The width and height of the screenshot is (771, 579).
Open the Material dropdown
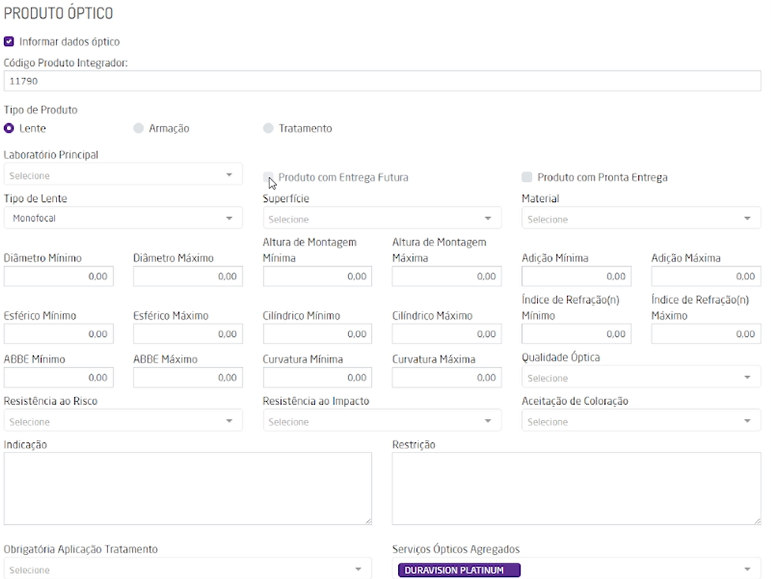click(641, 219)
